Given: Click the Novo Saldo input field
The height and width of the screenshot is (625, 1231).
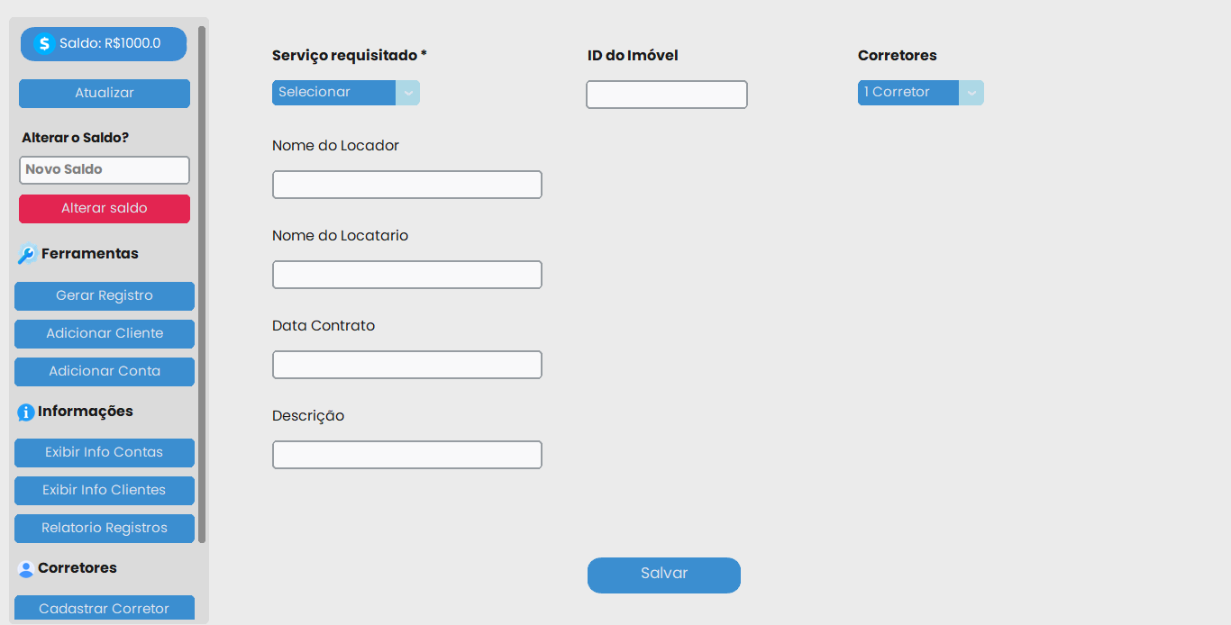Looking at the screenshot, I should [104, 169].
